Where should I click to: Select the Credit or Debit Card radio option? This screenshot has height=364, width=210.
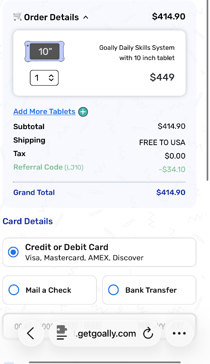(13, 252)
